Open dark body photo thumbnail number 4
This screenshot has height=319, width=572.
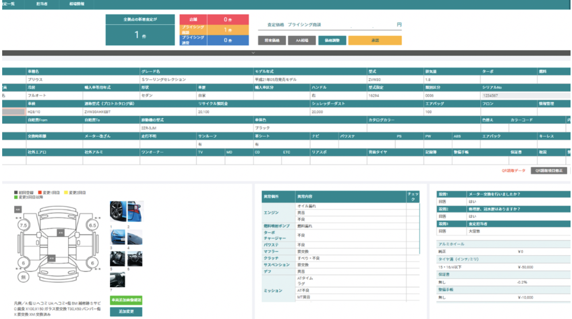135,237
